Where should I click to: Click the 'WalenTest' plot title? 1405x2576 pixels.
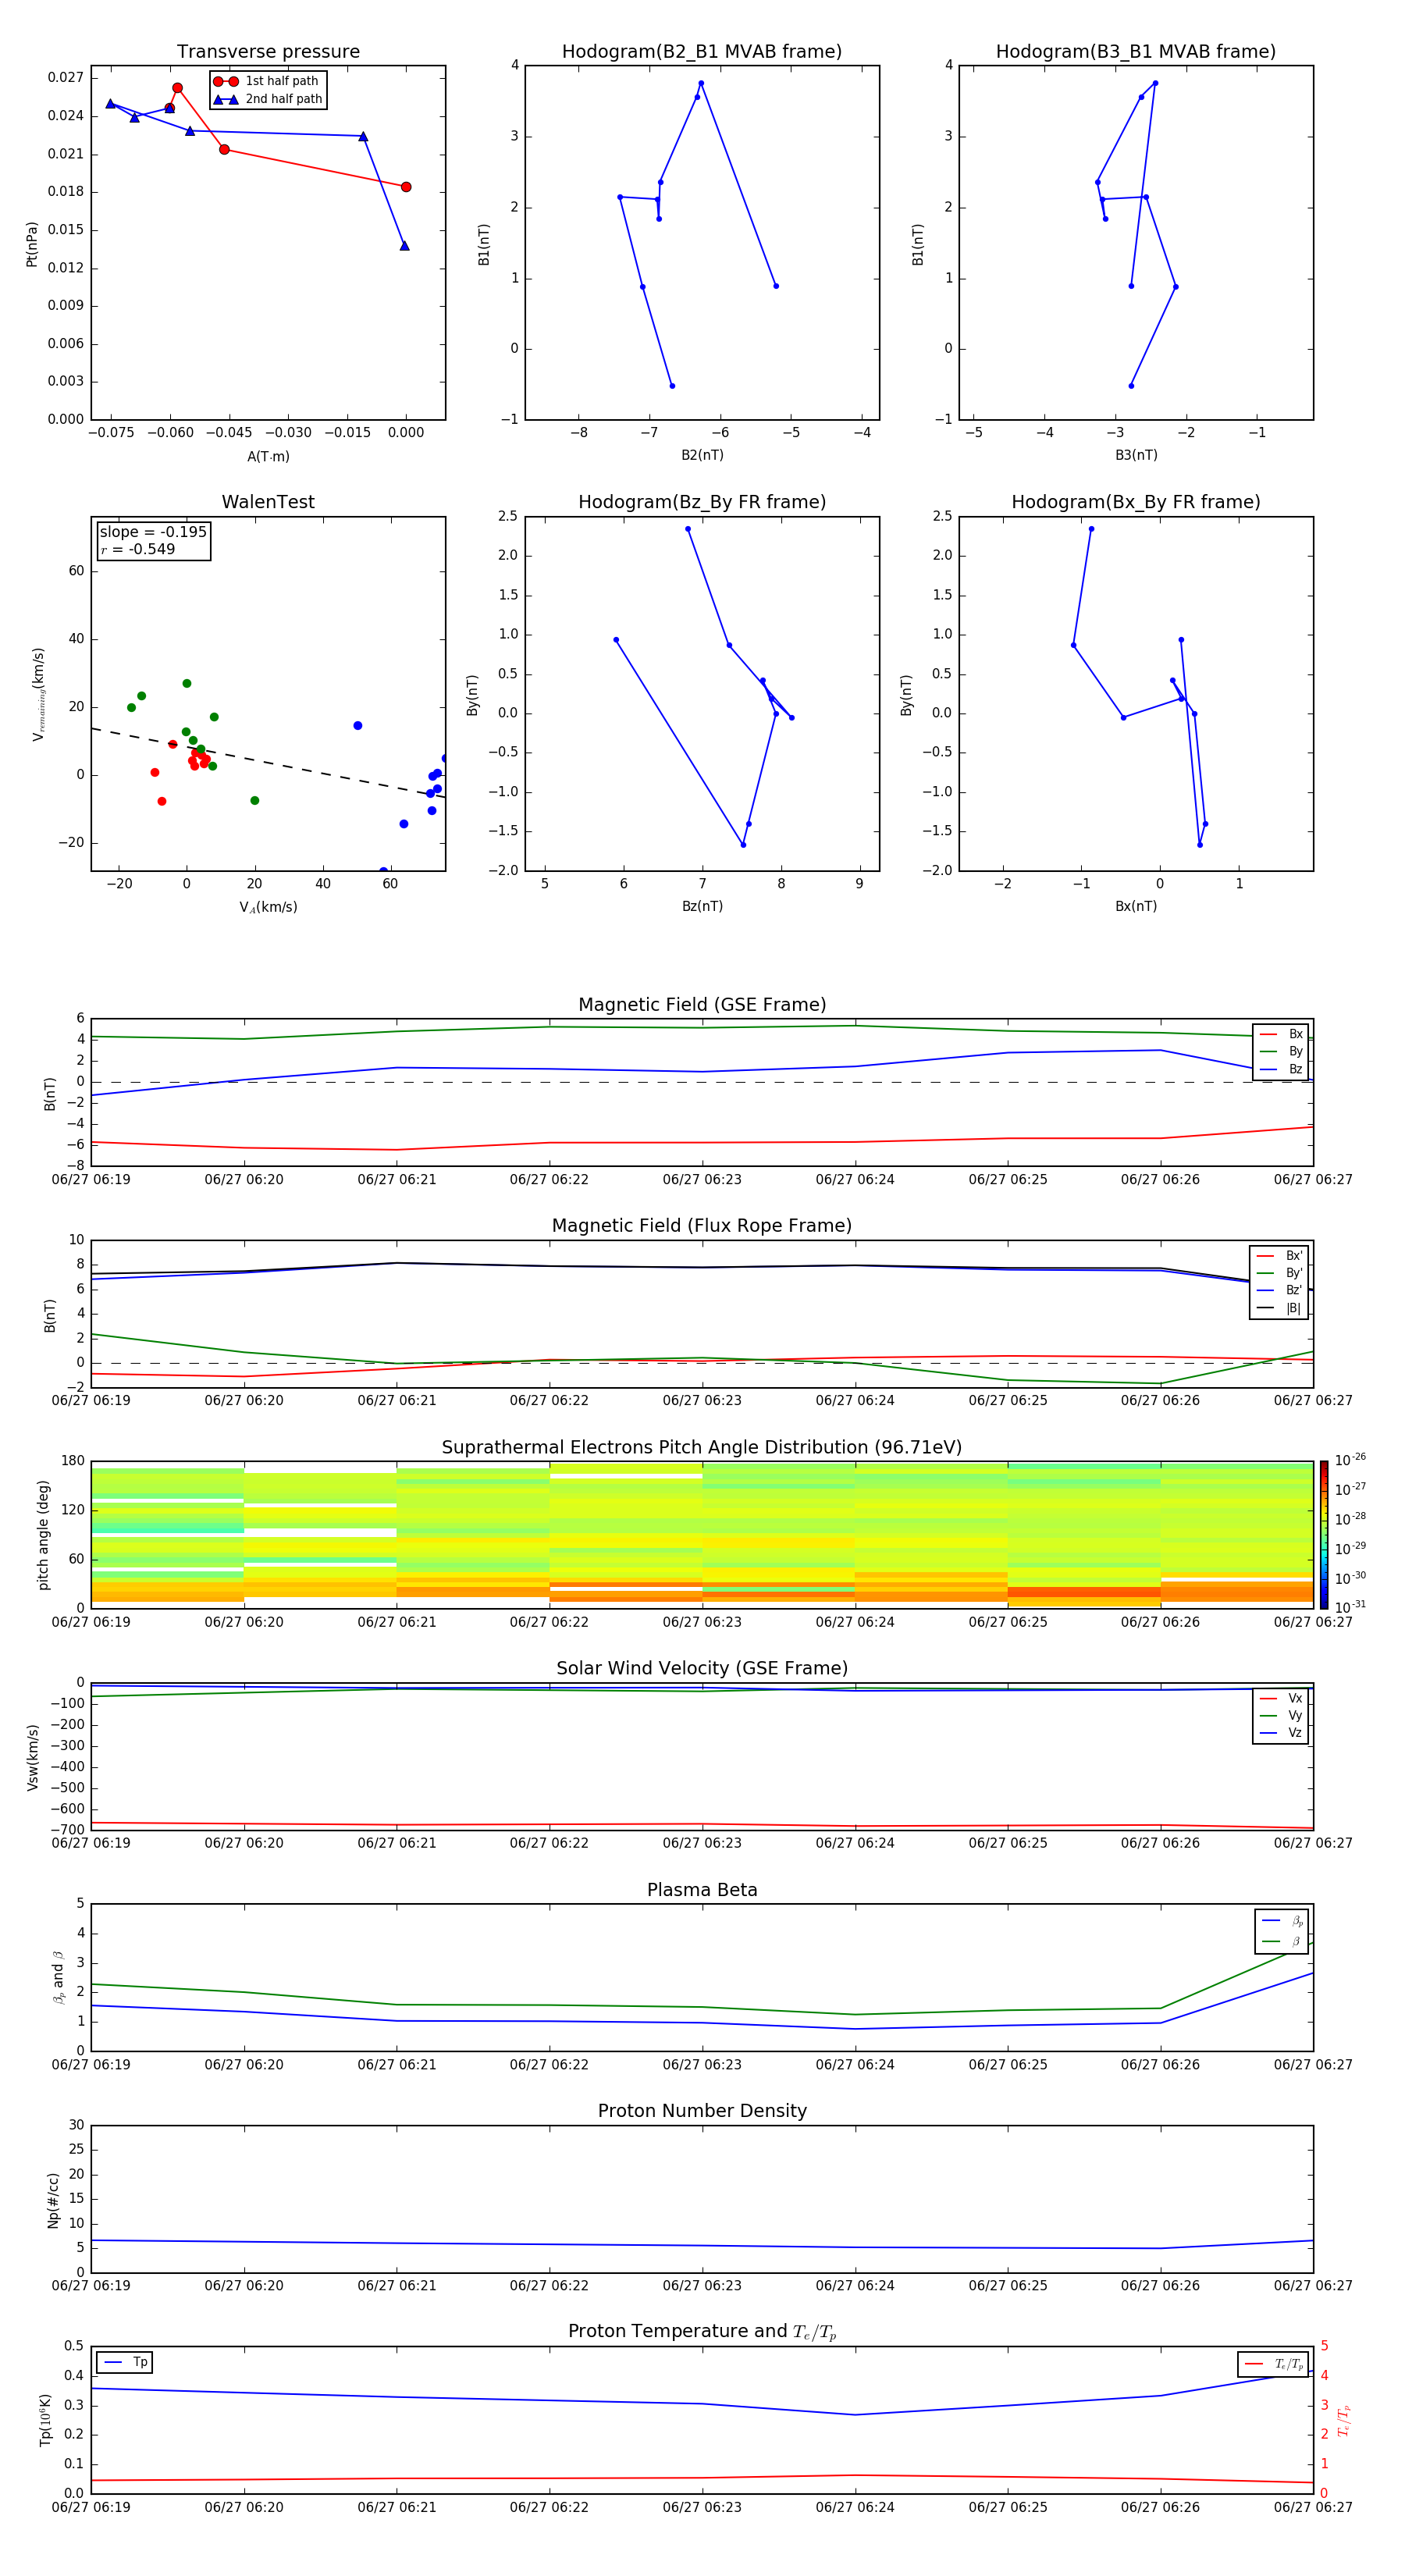coord(268,502)
